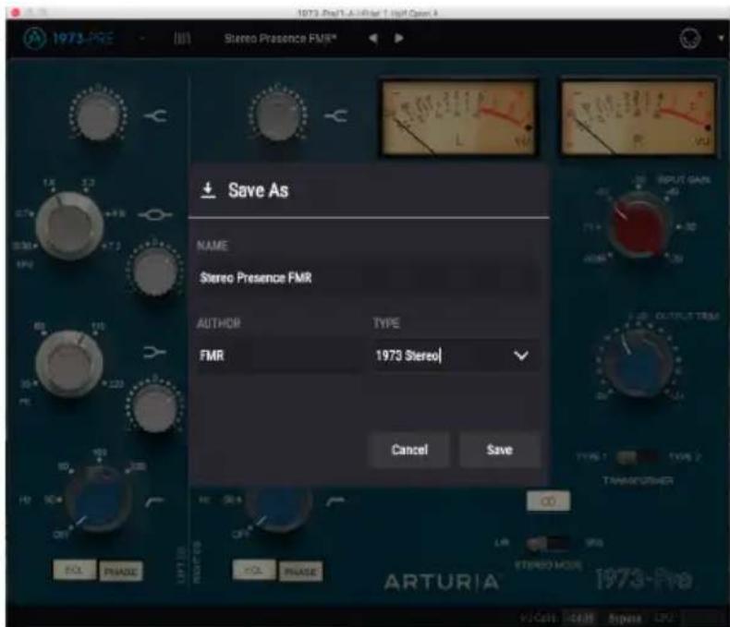Click the left channel mid frequency selector knob
This screenshot has width=730, height=627.
tap(70, 225)
